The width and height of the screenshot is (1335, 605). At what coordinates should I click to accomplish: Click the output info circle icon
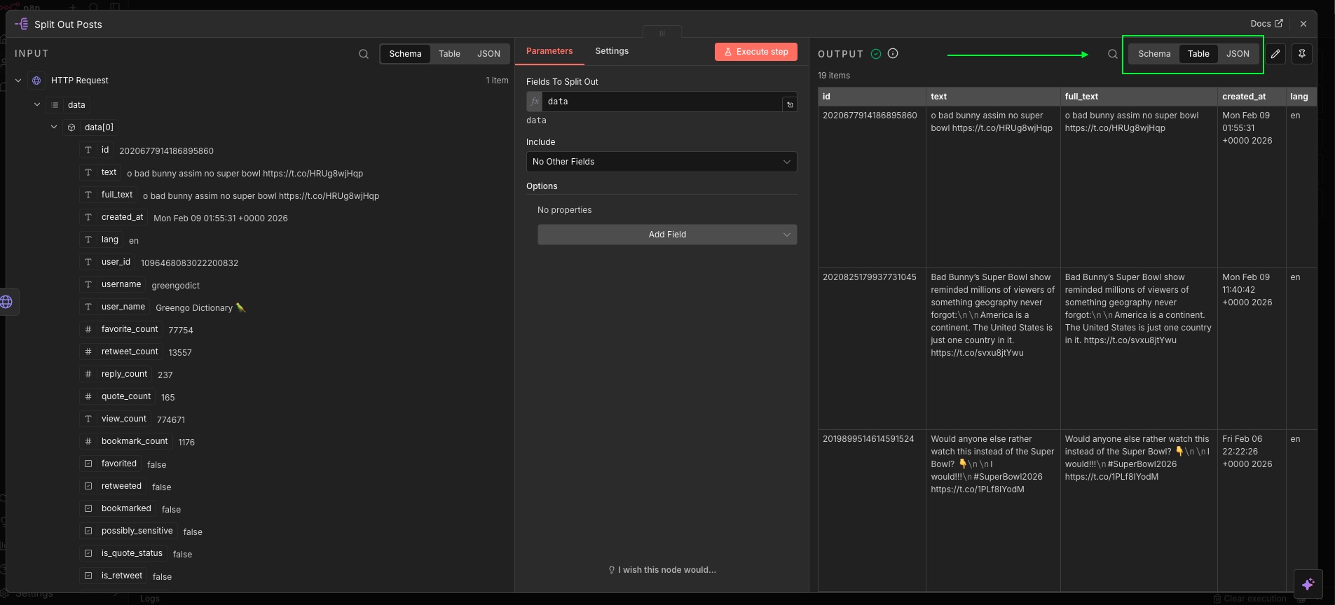893,54
